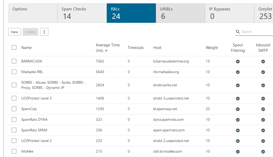Select the BARRACUDA row checkbox

[x=14, y=61]
